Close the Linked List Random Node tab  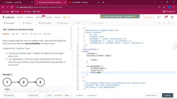[65, 2]
